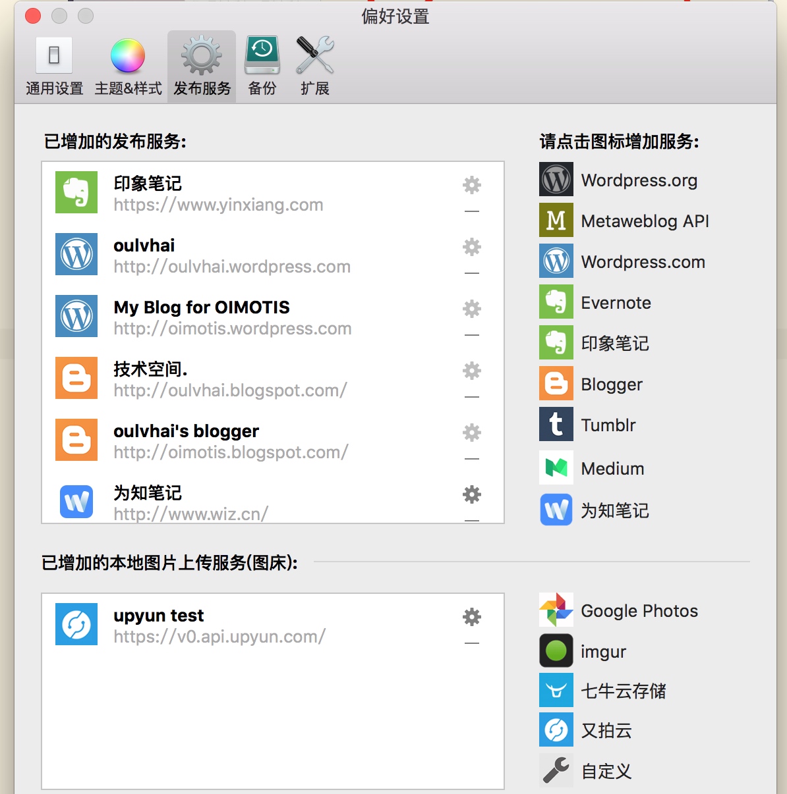Add a 自定义 custom upload service
Viewport: 787px width, 794px height.
556,771
